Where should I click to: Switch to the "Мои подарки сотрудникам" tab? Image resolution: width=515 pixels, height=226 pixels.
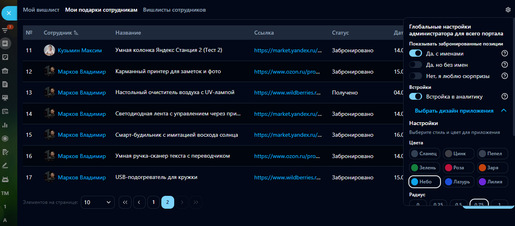click(101, 10)
